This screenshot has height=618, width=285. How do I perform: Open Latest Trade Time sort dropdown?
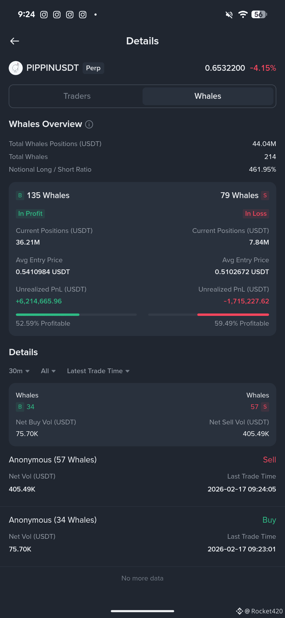click(98, 371)
